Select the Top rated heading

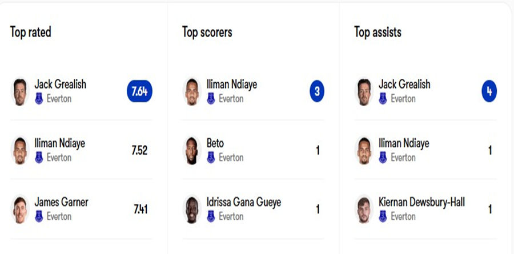(31, 32)
